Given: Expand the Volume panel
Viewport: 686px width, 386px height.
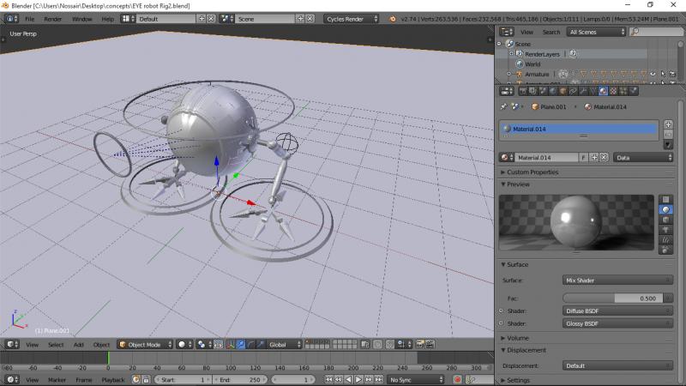Looking at the screenshot, I should click(x=519, y=338).
